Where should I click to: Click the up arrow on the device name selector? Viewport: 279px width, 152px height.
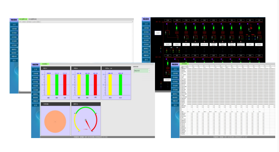tap(149, 69)
